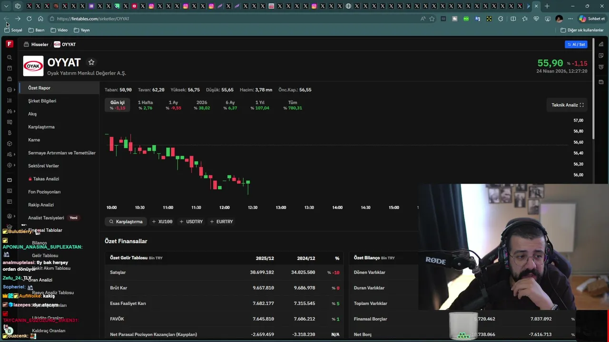
Task: Open the search icon in left sidebar
Action: point(10,57)
